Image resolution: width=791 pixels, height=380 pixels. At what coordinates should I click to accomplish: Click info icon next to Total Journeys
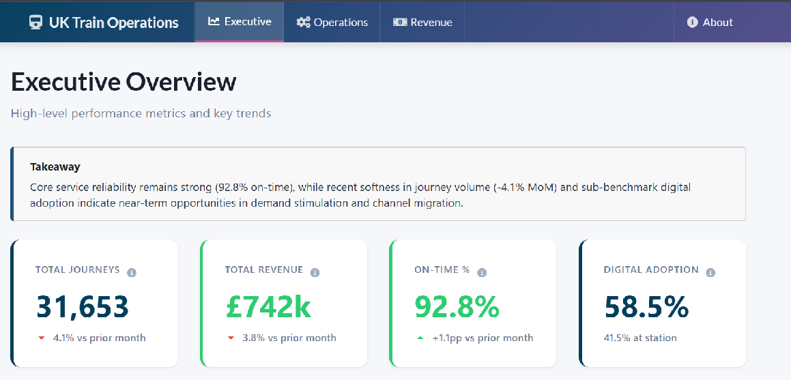tap(132, 273)
